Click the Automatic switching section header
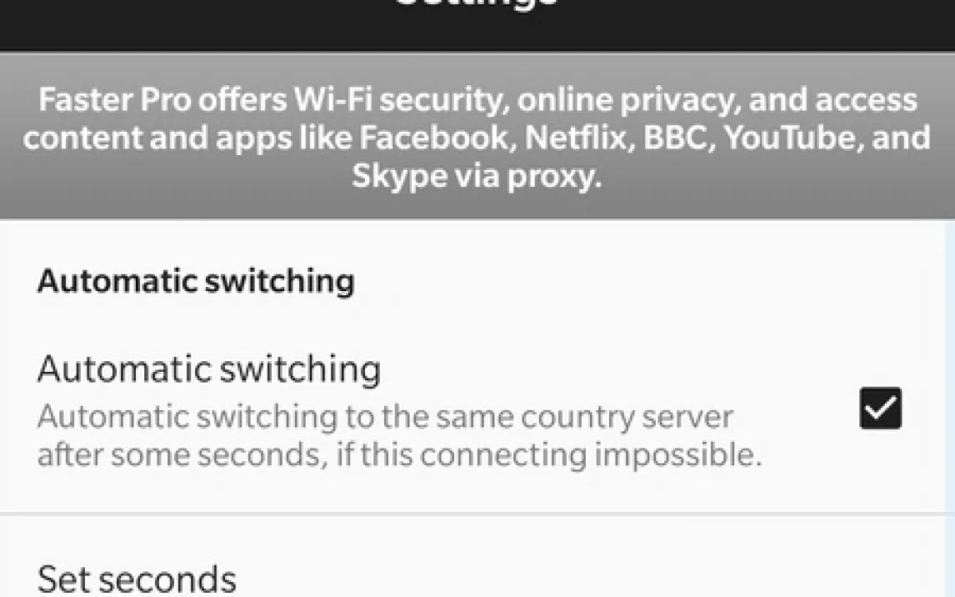This screenshot has height=597, width=955. tap(196, 282)
